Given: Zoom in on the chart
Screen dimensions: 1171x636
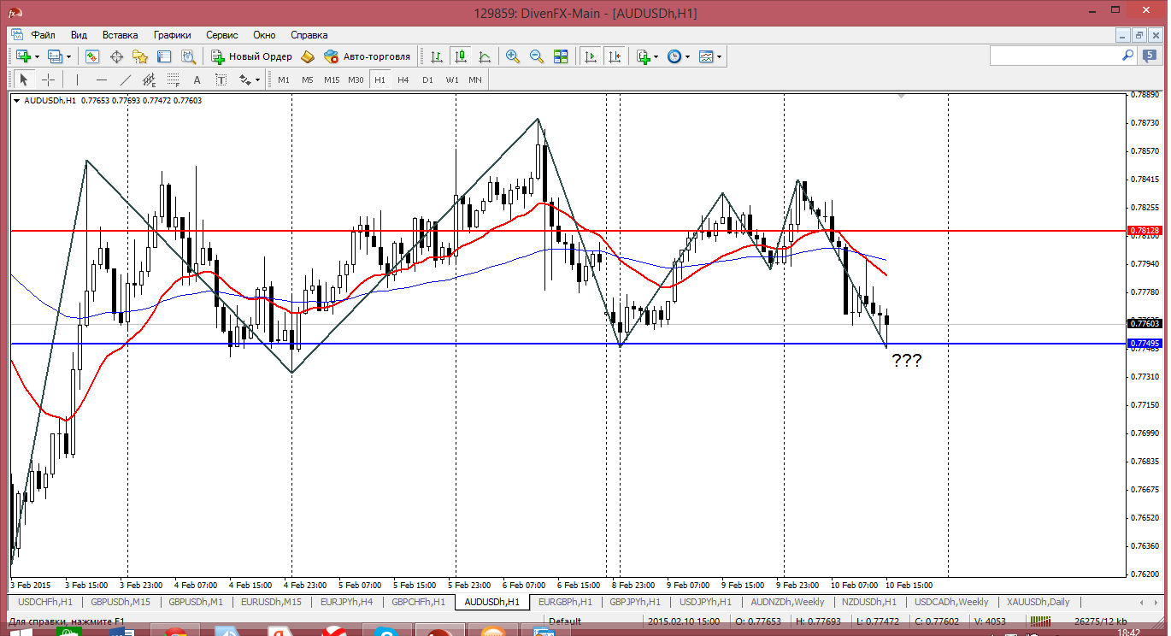Looking at the screenshot, I should pyautogui.click(x=513, y=56).
